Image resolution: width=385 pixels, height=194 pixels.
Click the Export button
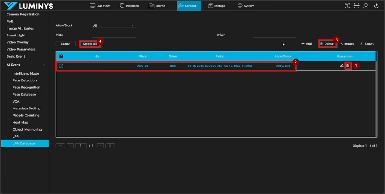[367, 44]
